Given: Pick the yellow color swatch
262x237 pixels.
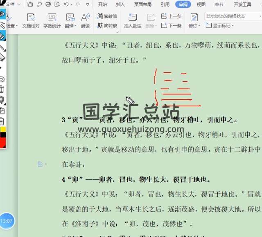Looking at the screenshot, I should [x=2, y=130].
